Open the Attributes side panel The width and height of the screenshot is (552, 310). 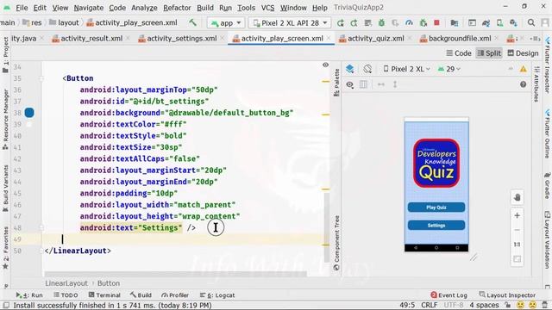[x=536, y=84]
